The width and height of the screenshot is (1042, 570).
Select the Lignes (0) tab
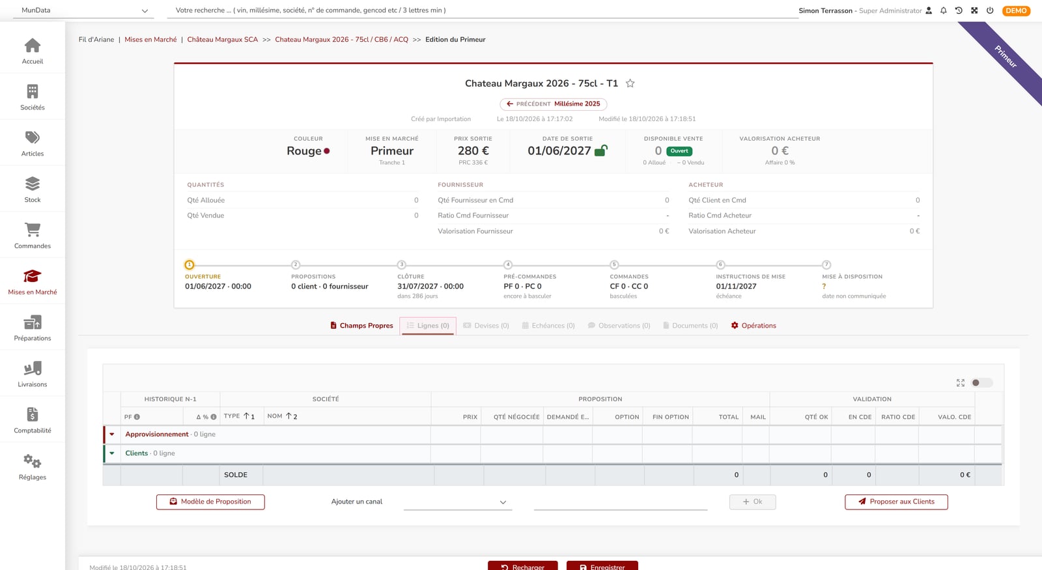point(428,326)
